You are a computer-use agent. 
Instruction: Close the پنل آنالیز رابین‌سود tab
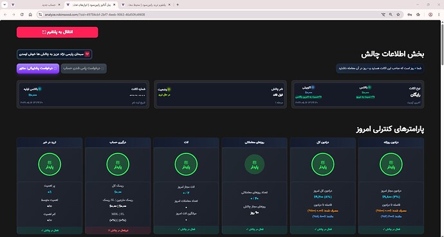114,4
